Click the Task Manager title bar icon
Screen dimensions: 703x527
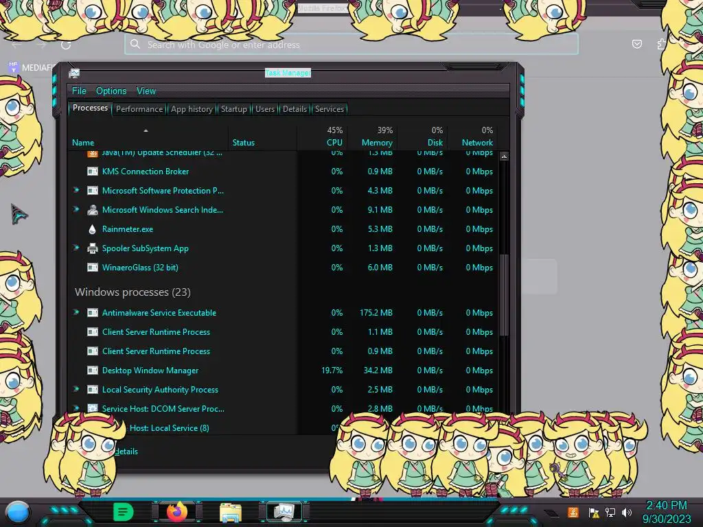tap(74, 73)
